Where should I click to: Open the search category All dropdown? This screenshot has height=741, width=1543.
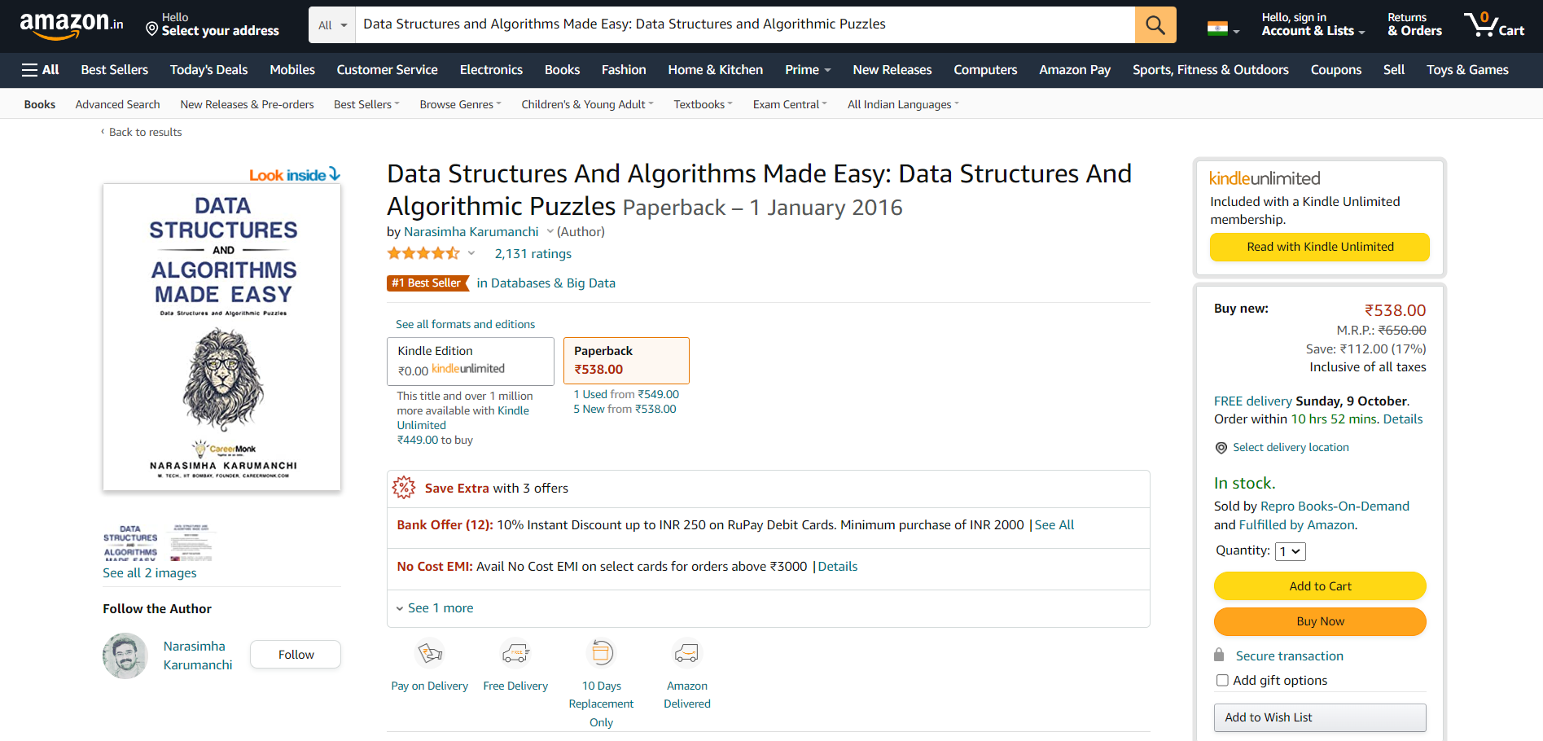pyautogui.click(x=332, y=24)
